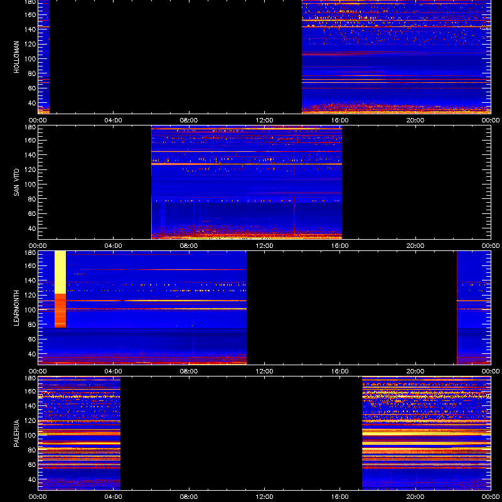This screenshot has width=502, height=502.
Task: Click the PALEHUA station axis label
Action: point(16,434)
